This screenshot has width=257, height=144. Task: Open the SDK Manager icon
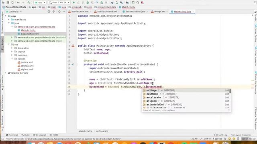pos(121,2)
